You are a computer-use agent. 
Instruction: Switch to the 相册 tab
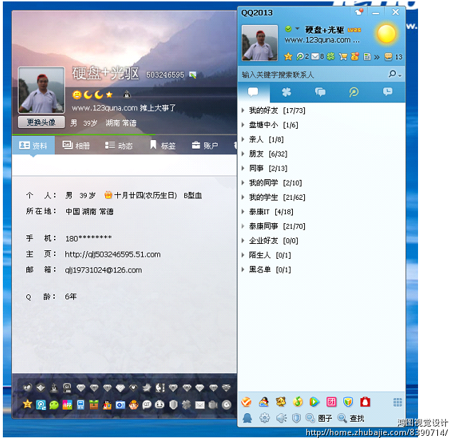click(76, 146)
